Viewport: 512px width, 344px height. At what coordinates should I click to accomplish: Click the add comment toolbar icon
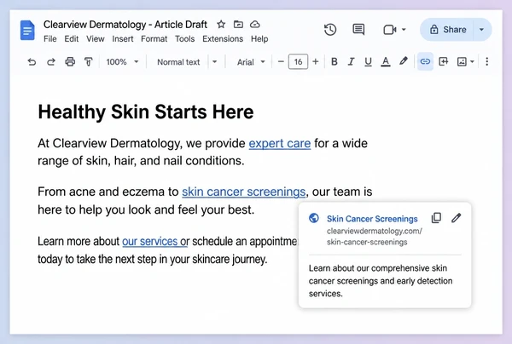444,61
